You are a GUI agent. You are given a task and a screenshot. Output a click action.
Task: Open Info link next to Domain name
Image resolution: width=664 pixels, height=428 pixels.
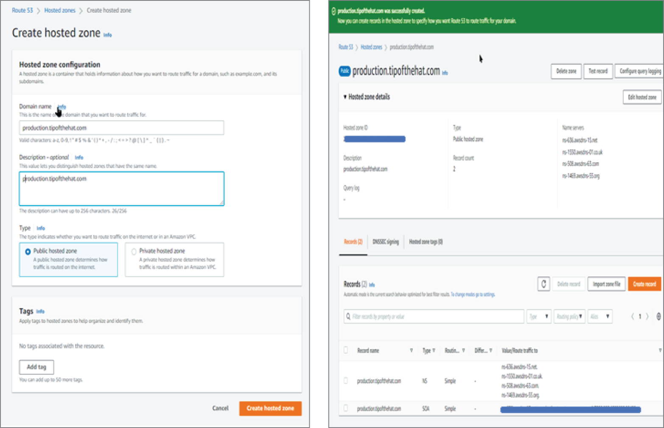[x=62, y=106]
